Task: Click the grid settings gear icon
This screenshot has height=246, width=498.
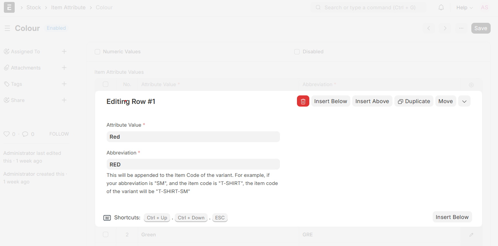Action: point(471,85)
